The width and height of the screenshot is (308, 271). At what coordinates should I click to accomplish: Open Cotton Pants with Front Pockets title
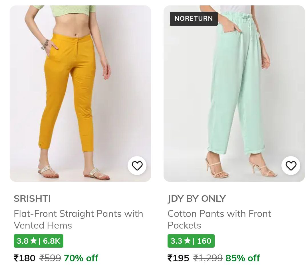click(x=219, y=219)
